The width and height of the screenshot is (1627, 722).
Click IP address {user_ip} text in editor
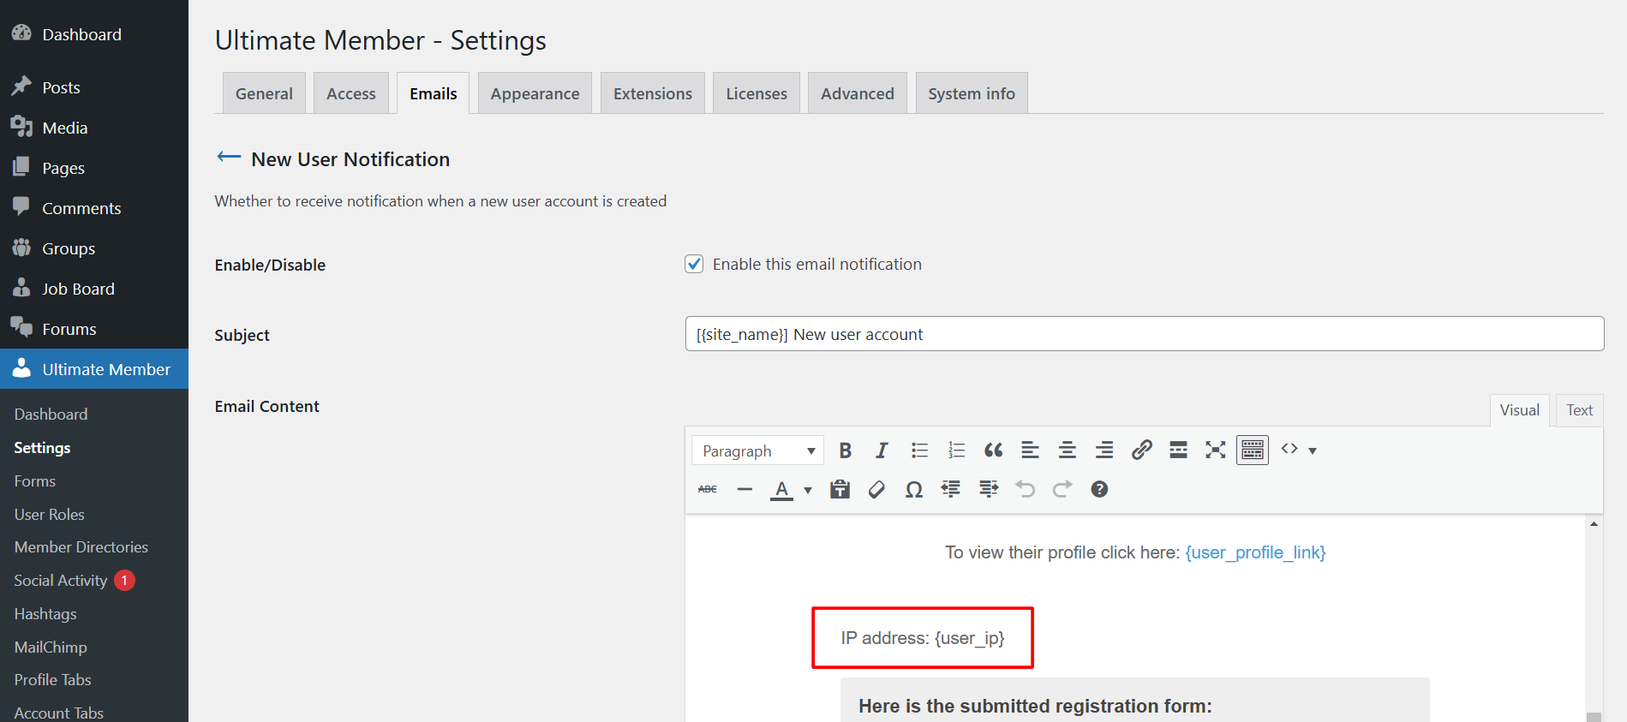click(x=923, y=638)
